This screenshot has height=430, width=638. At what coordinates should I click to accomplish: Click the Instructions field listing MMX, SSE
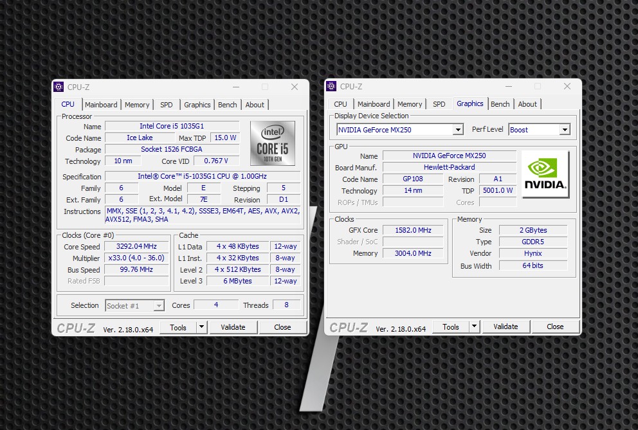[x=203, y=215]
